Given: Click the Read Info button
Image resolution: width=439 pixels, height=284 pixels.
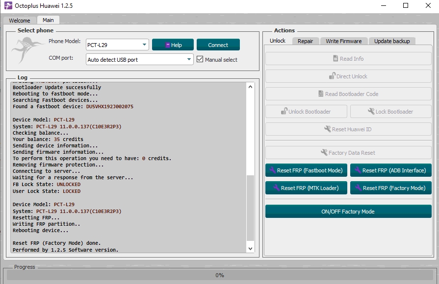Looking at the screenshot, I should tap(348, 59).
